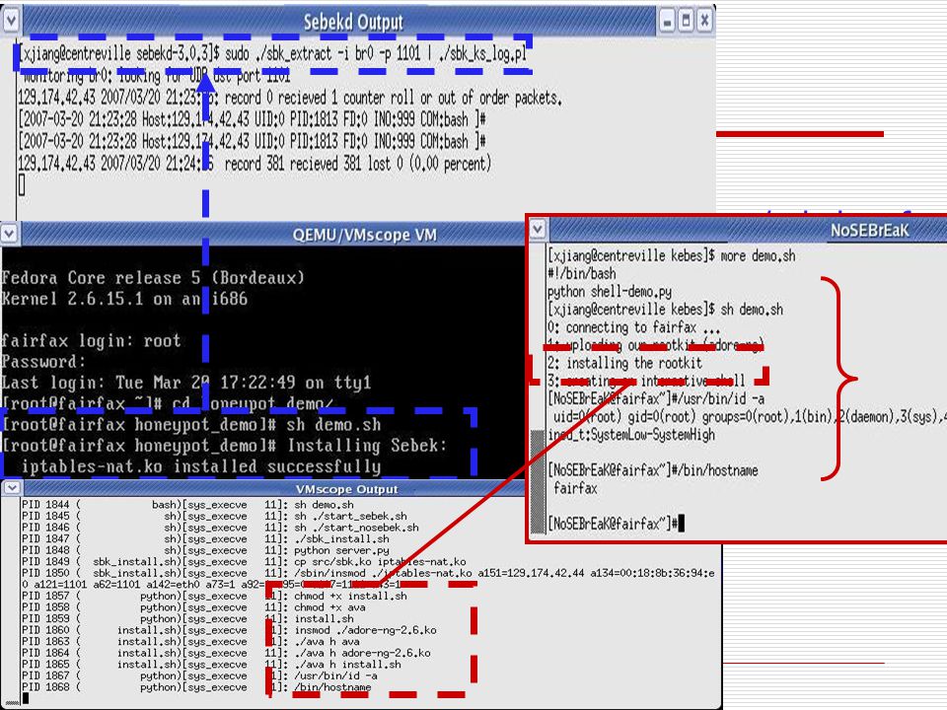Open the NoSEBrEaK window menu button
Image resolution: width=947 pixels, height=710 pixels.
tap(538, 230)
